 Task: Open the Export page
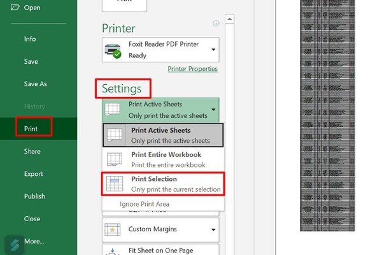34,174
